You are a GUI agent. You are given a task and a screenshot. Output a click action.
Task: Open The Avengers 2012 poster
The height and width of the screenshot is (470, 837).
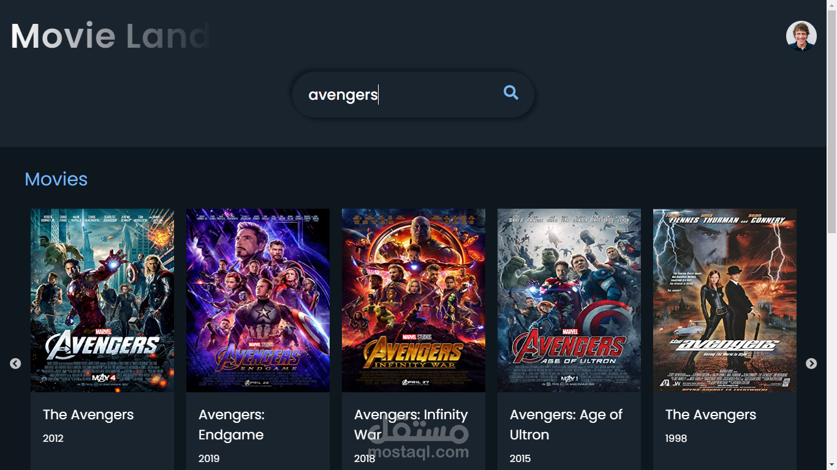tap(102, 300)
